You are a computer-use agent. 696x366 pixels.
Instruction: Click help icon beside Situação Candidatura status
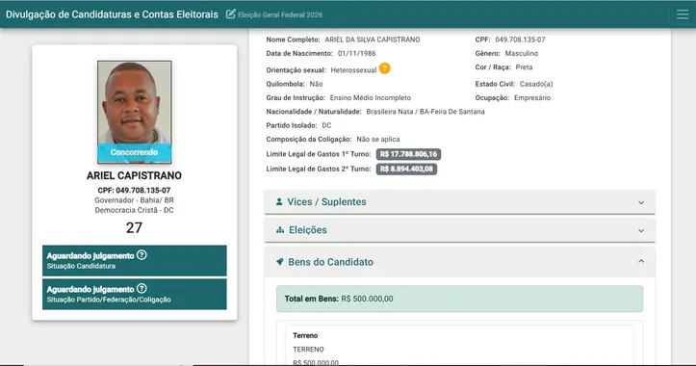[142, 255]
